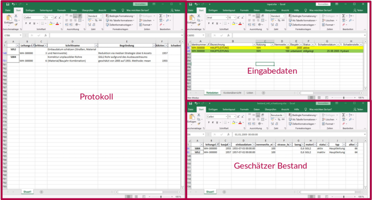
Task: Increase font size in the left Protokoll window
Action: point(56,17)
